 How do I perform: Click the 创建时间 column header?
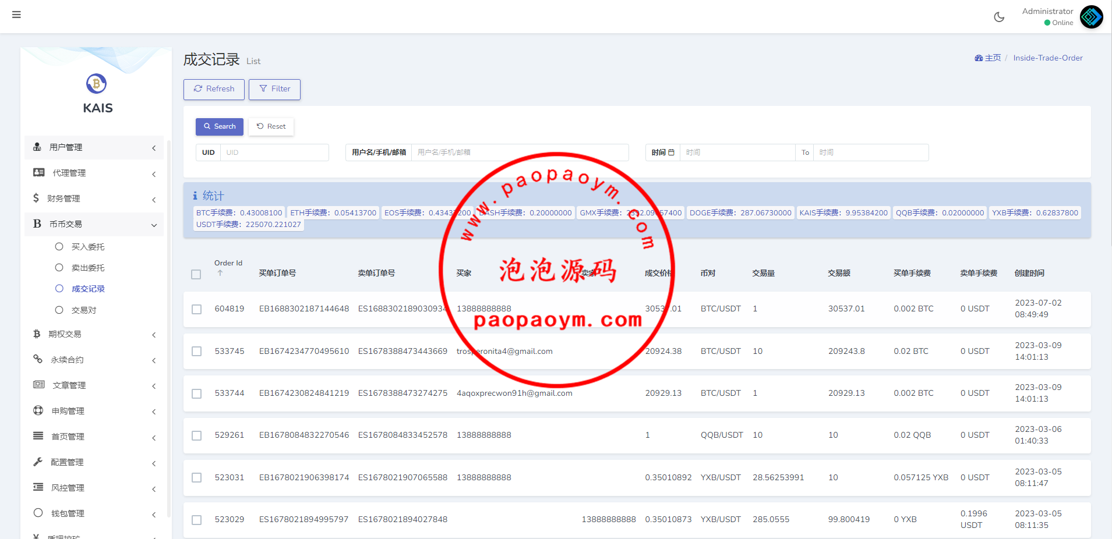pyautogui.click(x=1029, y=273)
